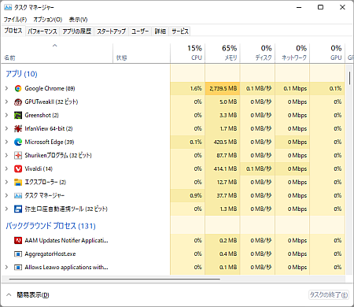Click the バックグラウンド プロセス (131) heading

coord(50,226)
